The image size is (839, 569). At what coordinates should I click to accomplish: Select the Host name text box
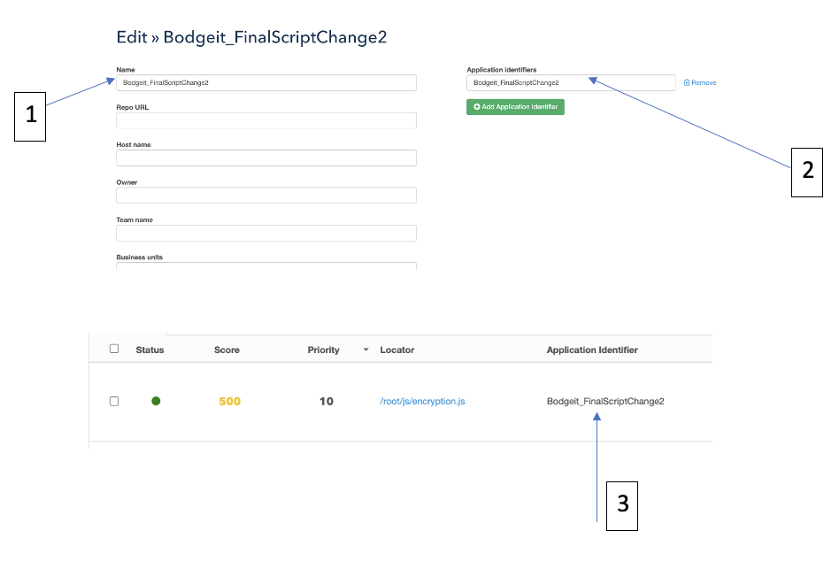(x=266, y=158)
